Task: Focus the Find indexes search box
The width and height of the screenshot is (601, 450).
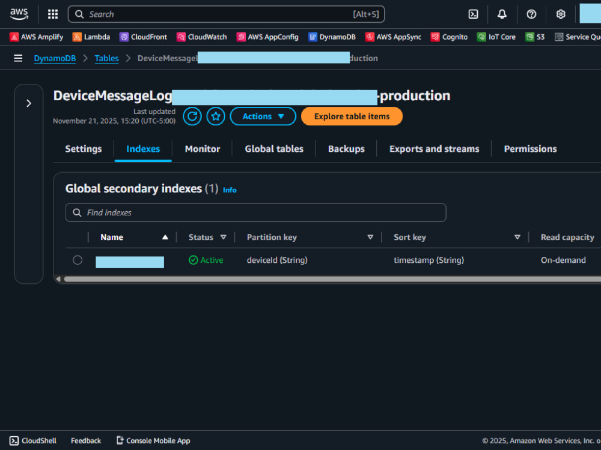Action: pos(255,213)
